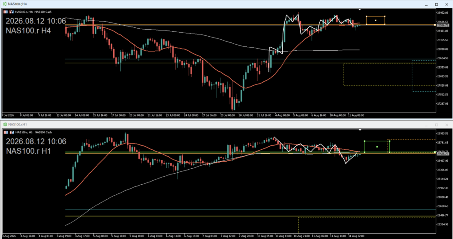Click the '4 Aug 00:00' label on H4 time axis
Viewport: 453px width, 239px height.
click(282, 115)
